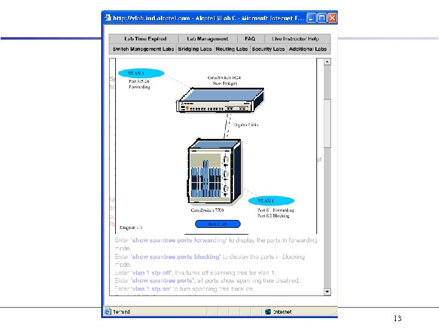Screen dimensions: 439x329
Task: Click the 'Port 8/2 Blocking' label
Action: click(274, 216)
